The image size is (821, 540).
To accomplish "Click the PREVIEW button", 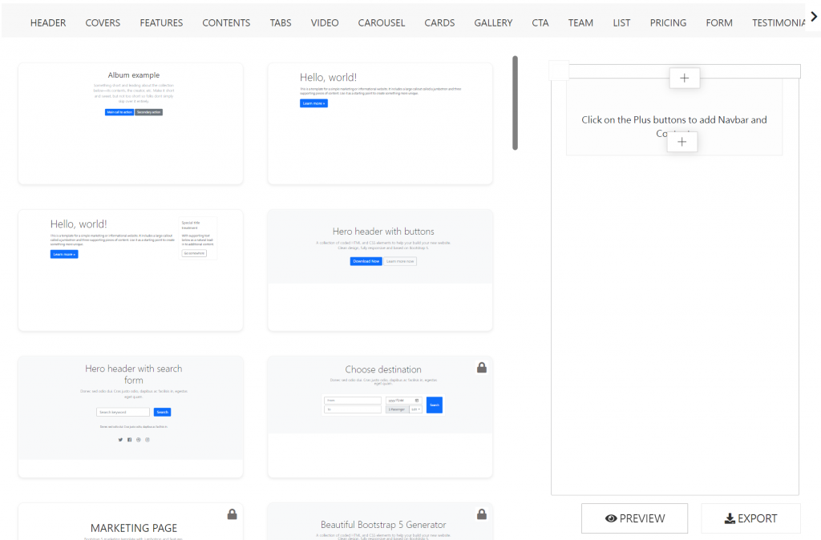I will [x=635, y=518].
